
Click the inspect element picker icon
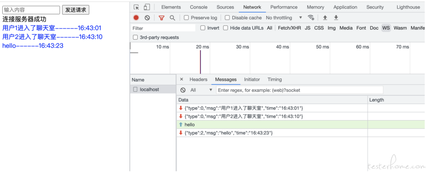(x=136, y=7)
